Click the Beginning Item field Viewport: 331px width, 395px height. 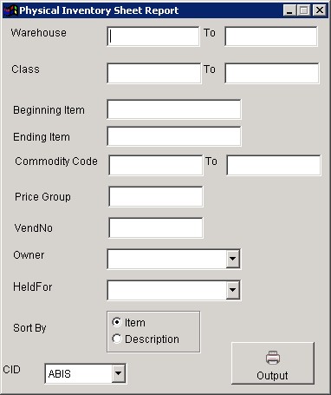(x=174, y=109)
